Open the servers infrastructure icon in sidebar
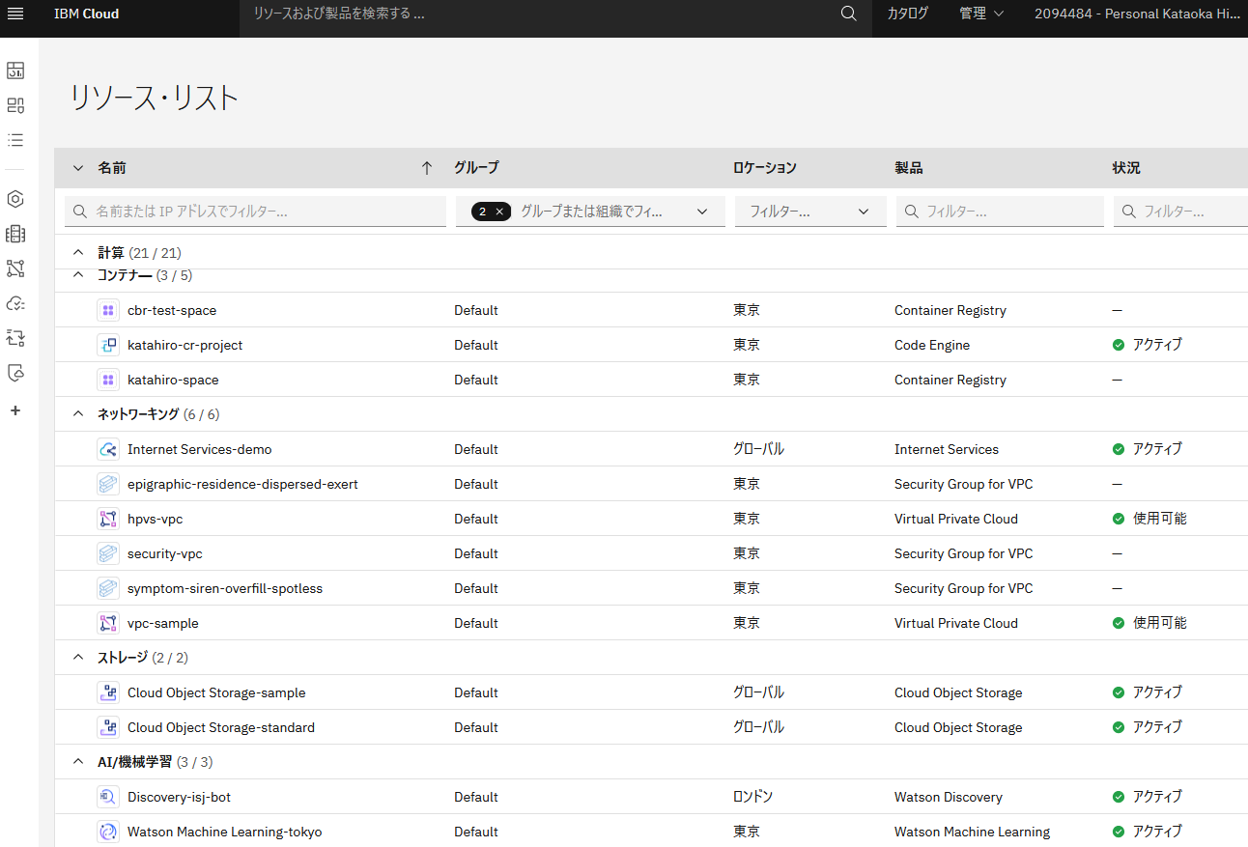This screenshot has width=1248, height=847. tap(15, 234)
